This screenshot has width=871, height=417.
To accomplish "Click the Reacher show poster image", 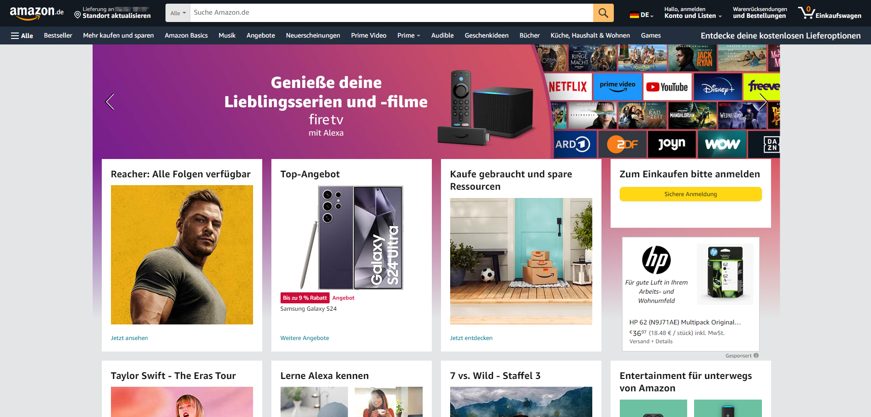I will click(x=182, y=255).
